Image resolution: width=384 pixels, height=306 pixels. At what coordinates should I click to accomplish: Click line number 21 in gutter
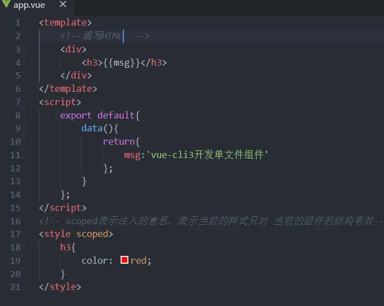tap(15, 287)
